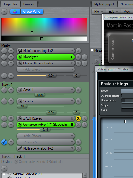Click the pause icon in the MAnalyzer display
The image size is (133, 178).
coord(125,122)
